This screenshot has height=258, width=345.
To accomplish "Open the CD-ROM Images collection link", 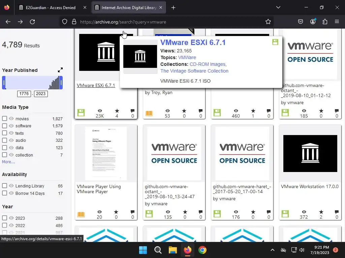I will [208, 64].
